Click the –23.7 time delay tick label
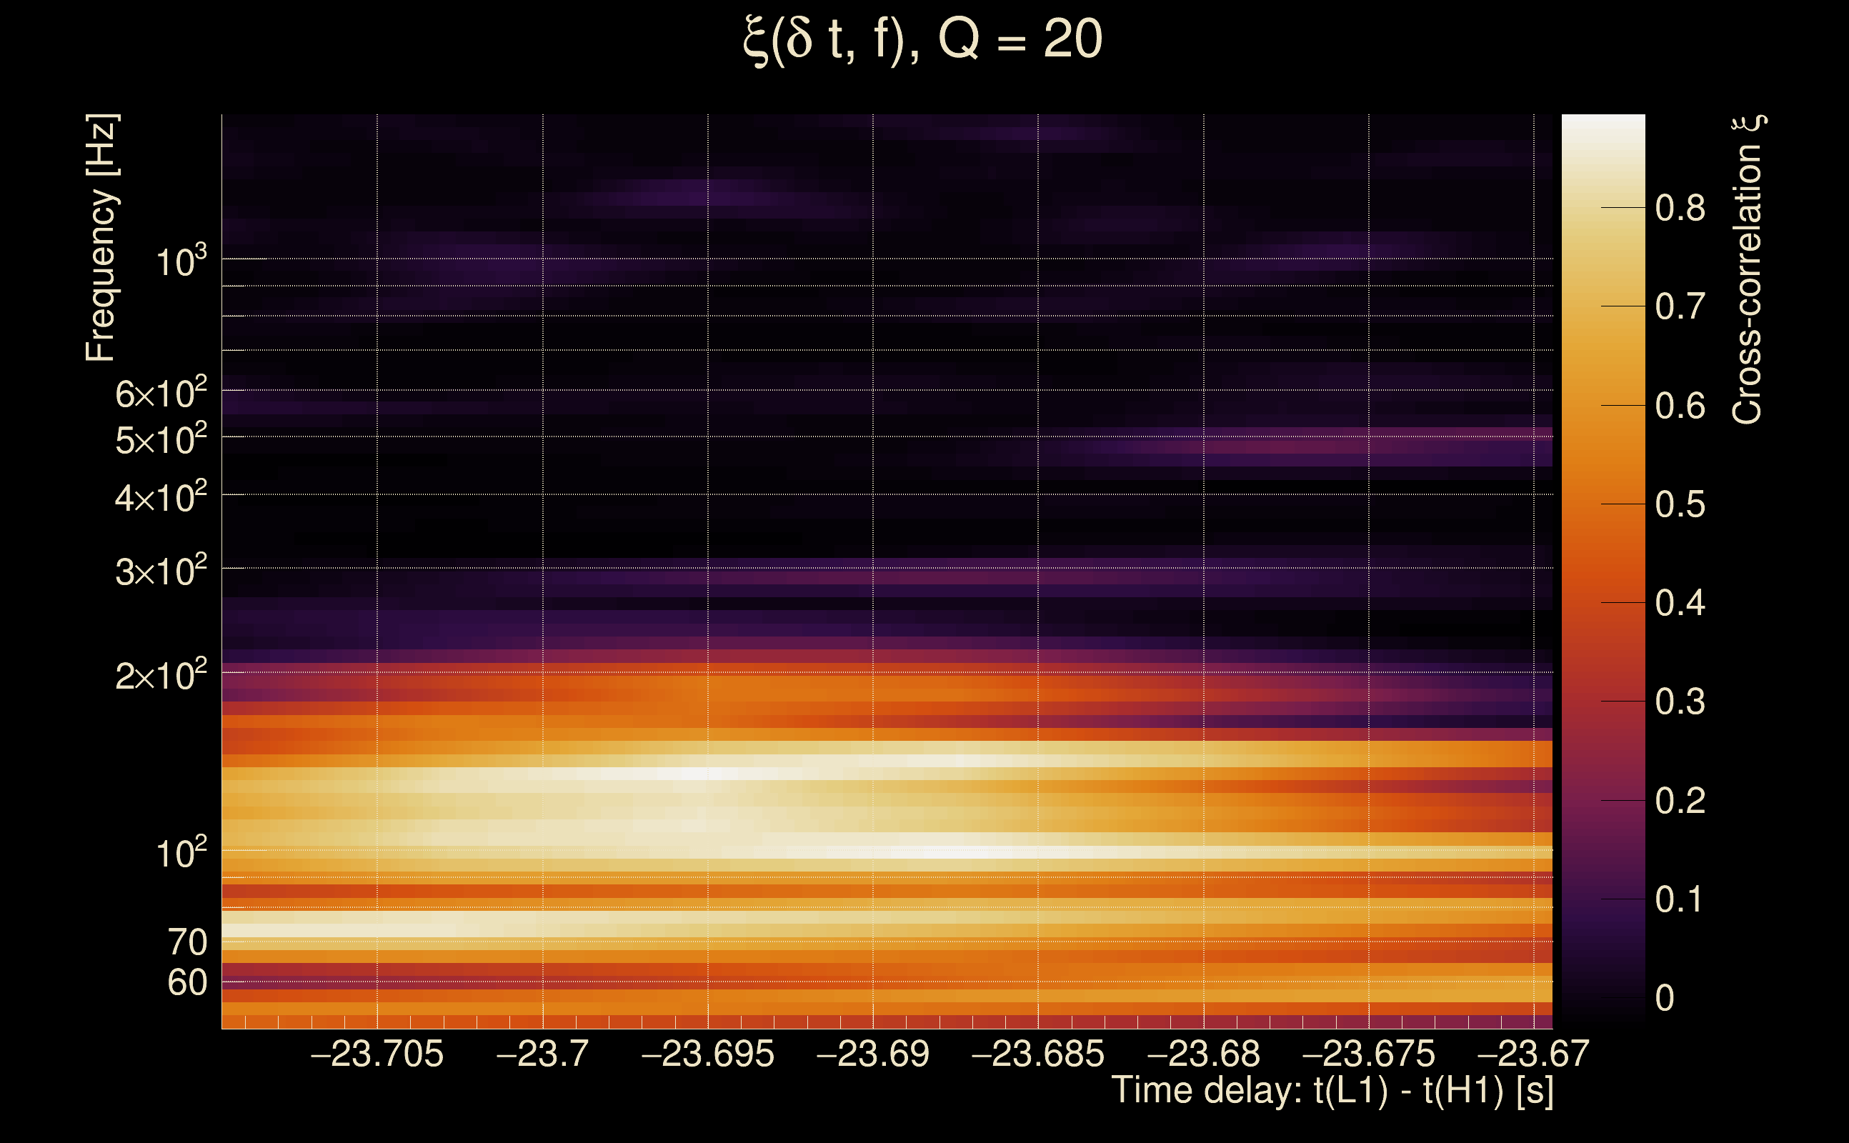The width and height of the screenshot is (1849, 1143). coord(542,1054)
